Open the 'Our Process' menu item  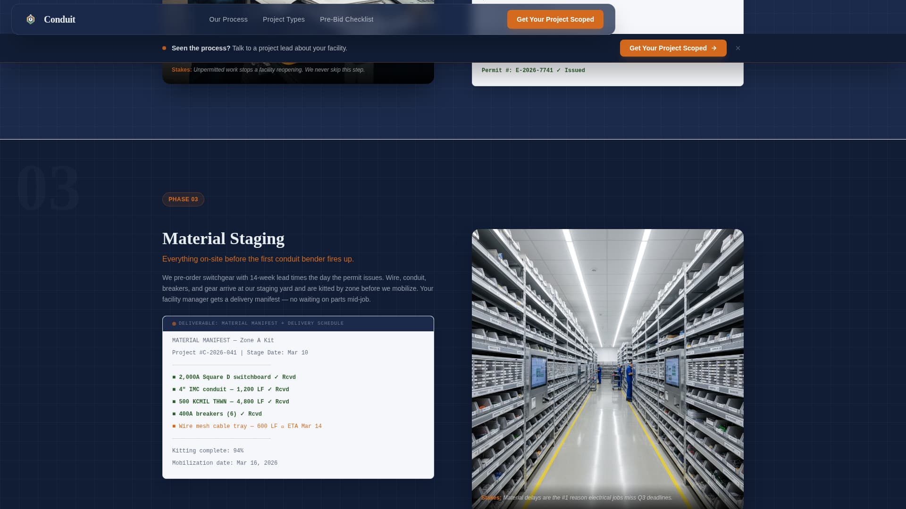pyautogui.click(x=228, y=19)
